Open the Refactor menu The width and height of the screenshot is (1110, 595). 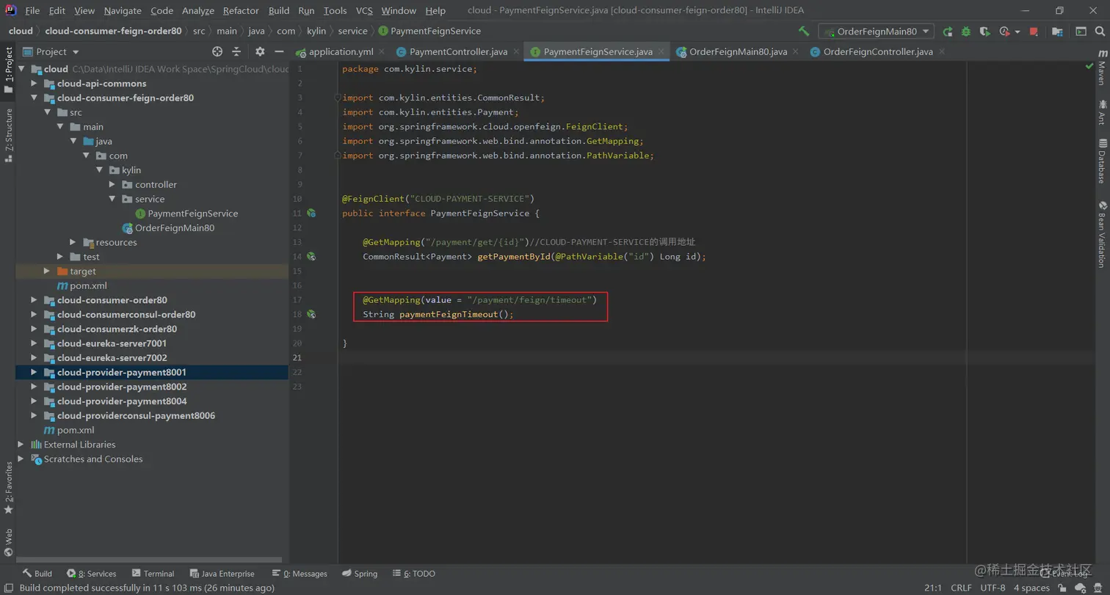pos(241,11)
